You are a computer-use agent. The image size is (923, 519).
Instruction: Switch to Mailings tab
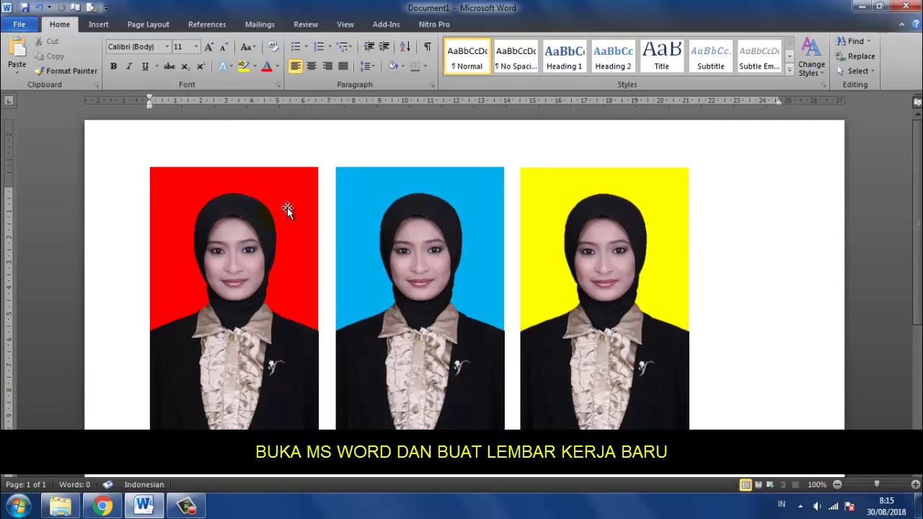[x=260, y=25]
